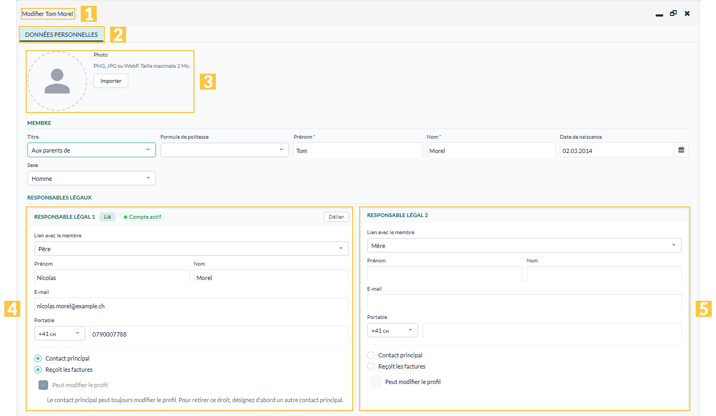Click the note about the contact principal rights
716x416 pixels.
(195, 399)
